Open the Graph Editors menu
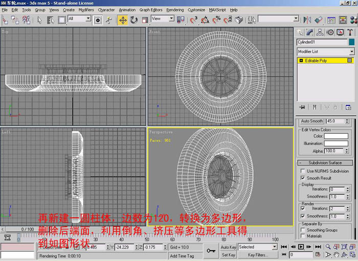 point(151,10)
